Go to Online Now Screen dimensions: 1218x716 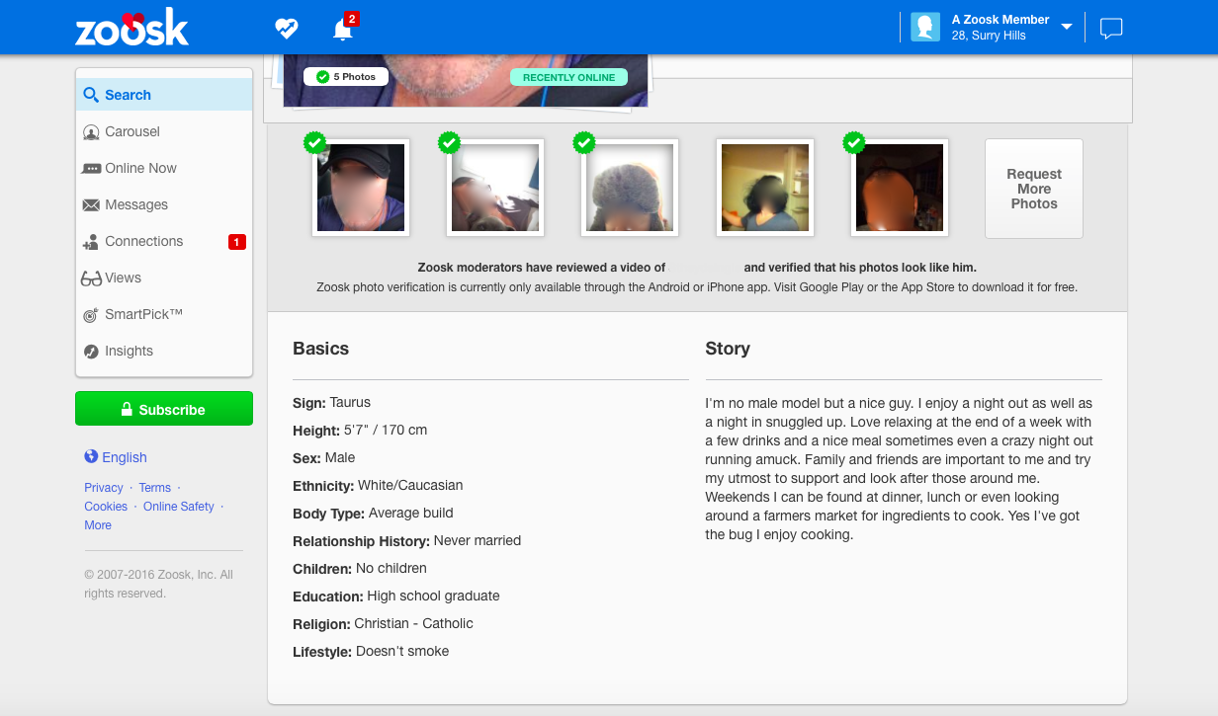(140, 168)
